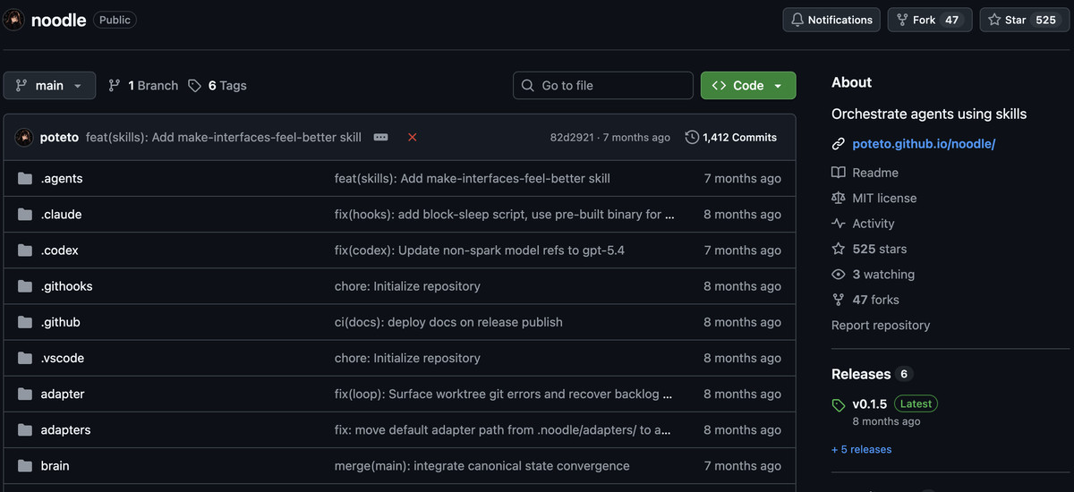Click the Fork button

click(929, 20)
